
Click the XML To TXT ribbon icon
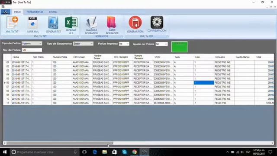pos(12,24)
